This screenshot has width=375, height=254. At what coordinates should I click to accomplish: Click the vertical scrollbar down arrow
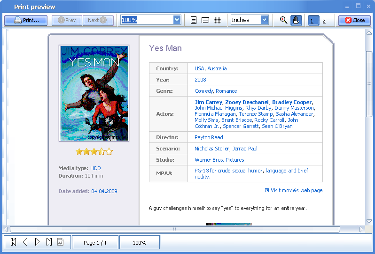pos(369,221)
